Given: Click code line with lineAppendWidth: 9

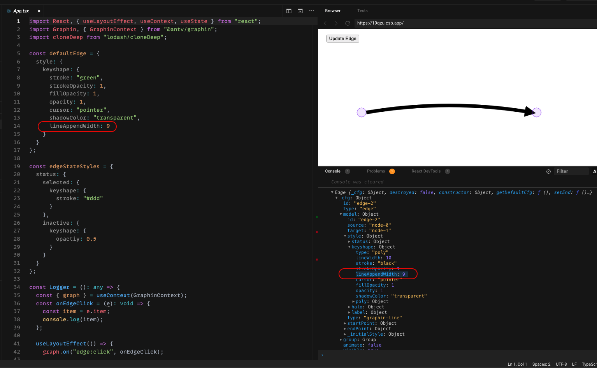Looking at the screenshot, I should click(80, 126).
